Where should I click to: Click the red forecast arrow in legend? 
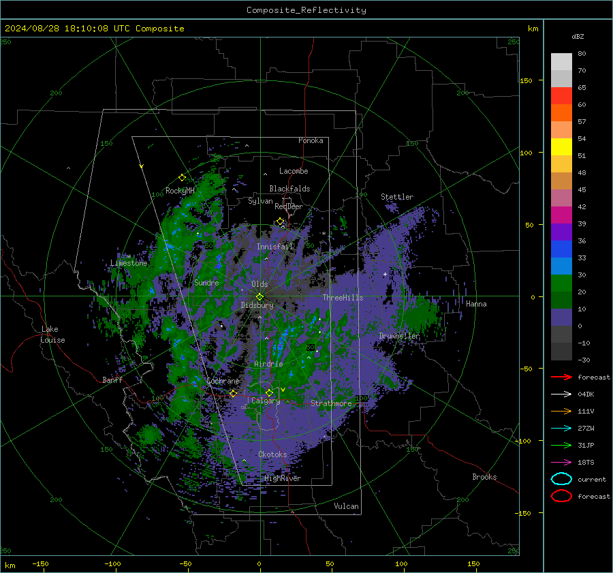point(561,377)
